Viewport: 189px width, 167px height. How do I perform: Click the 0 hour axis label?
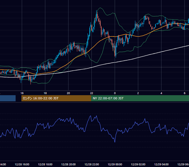(115, 93)
